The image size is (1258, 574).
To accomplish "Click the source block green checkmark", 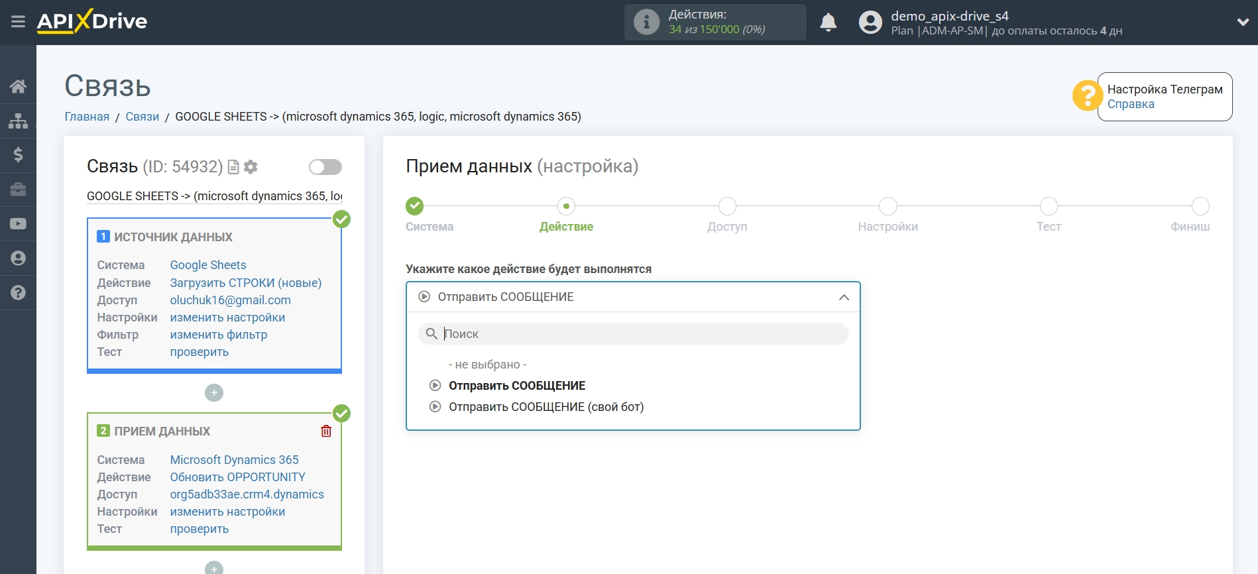I will 341,219.
